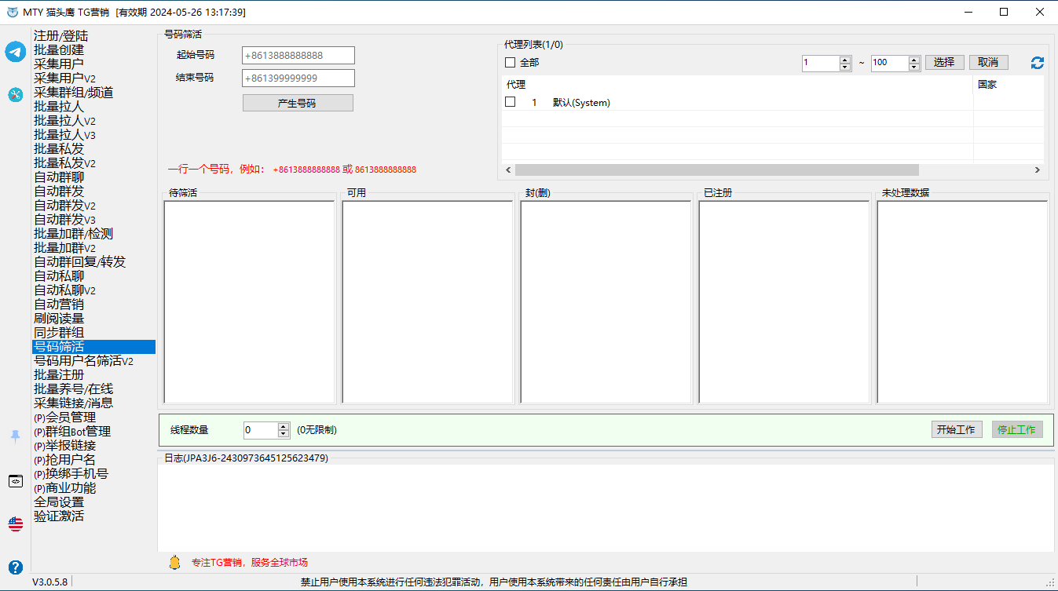This screenshot has height=591, width=1058.
Task: Open 全局设置 from the function list
Action: pyautogui.click(x=59, y=502)
